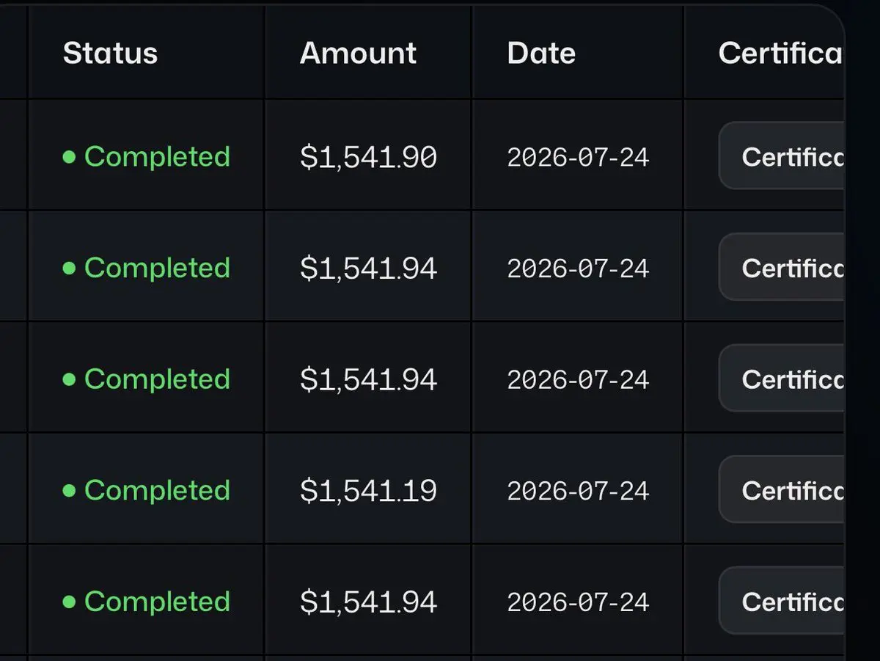
Task: Click Certificate button in the third table row
Action: tap(782, 379)
